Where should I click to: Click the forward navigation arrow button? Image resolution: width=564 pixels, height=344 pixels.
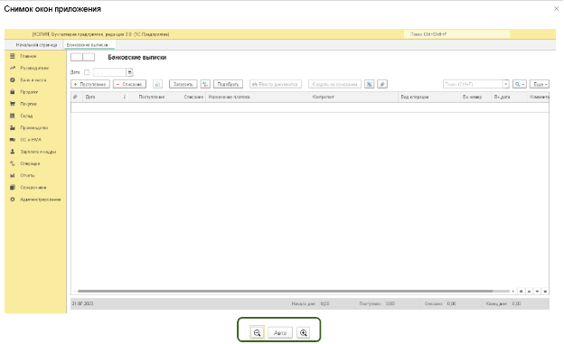click(x=89, y=57)
